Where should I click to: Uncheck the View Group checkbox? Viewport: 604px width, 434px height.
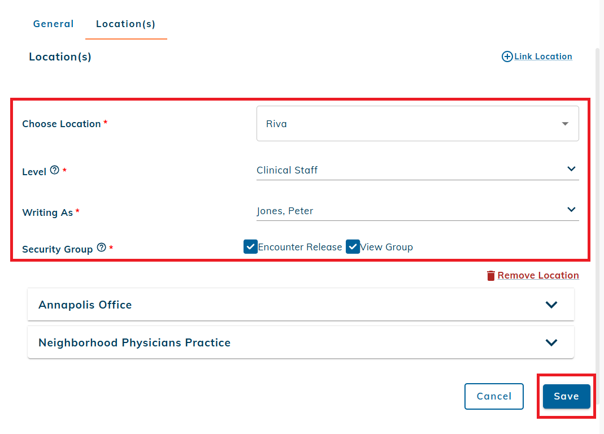tap(353, 247)
